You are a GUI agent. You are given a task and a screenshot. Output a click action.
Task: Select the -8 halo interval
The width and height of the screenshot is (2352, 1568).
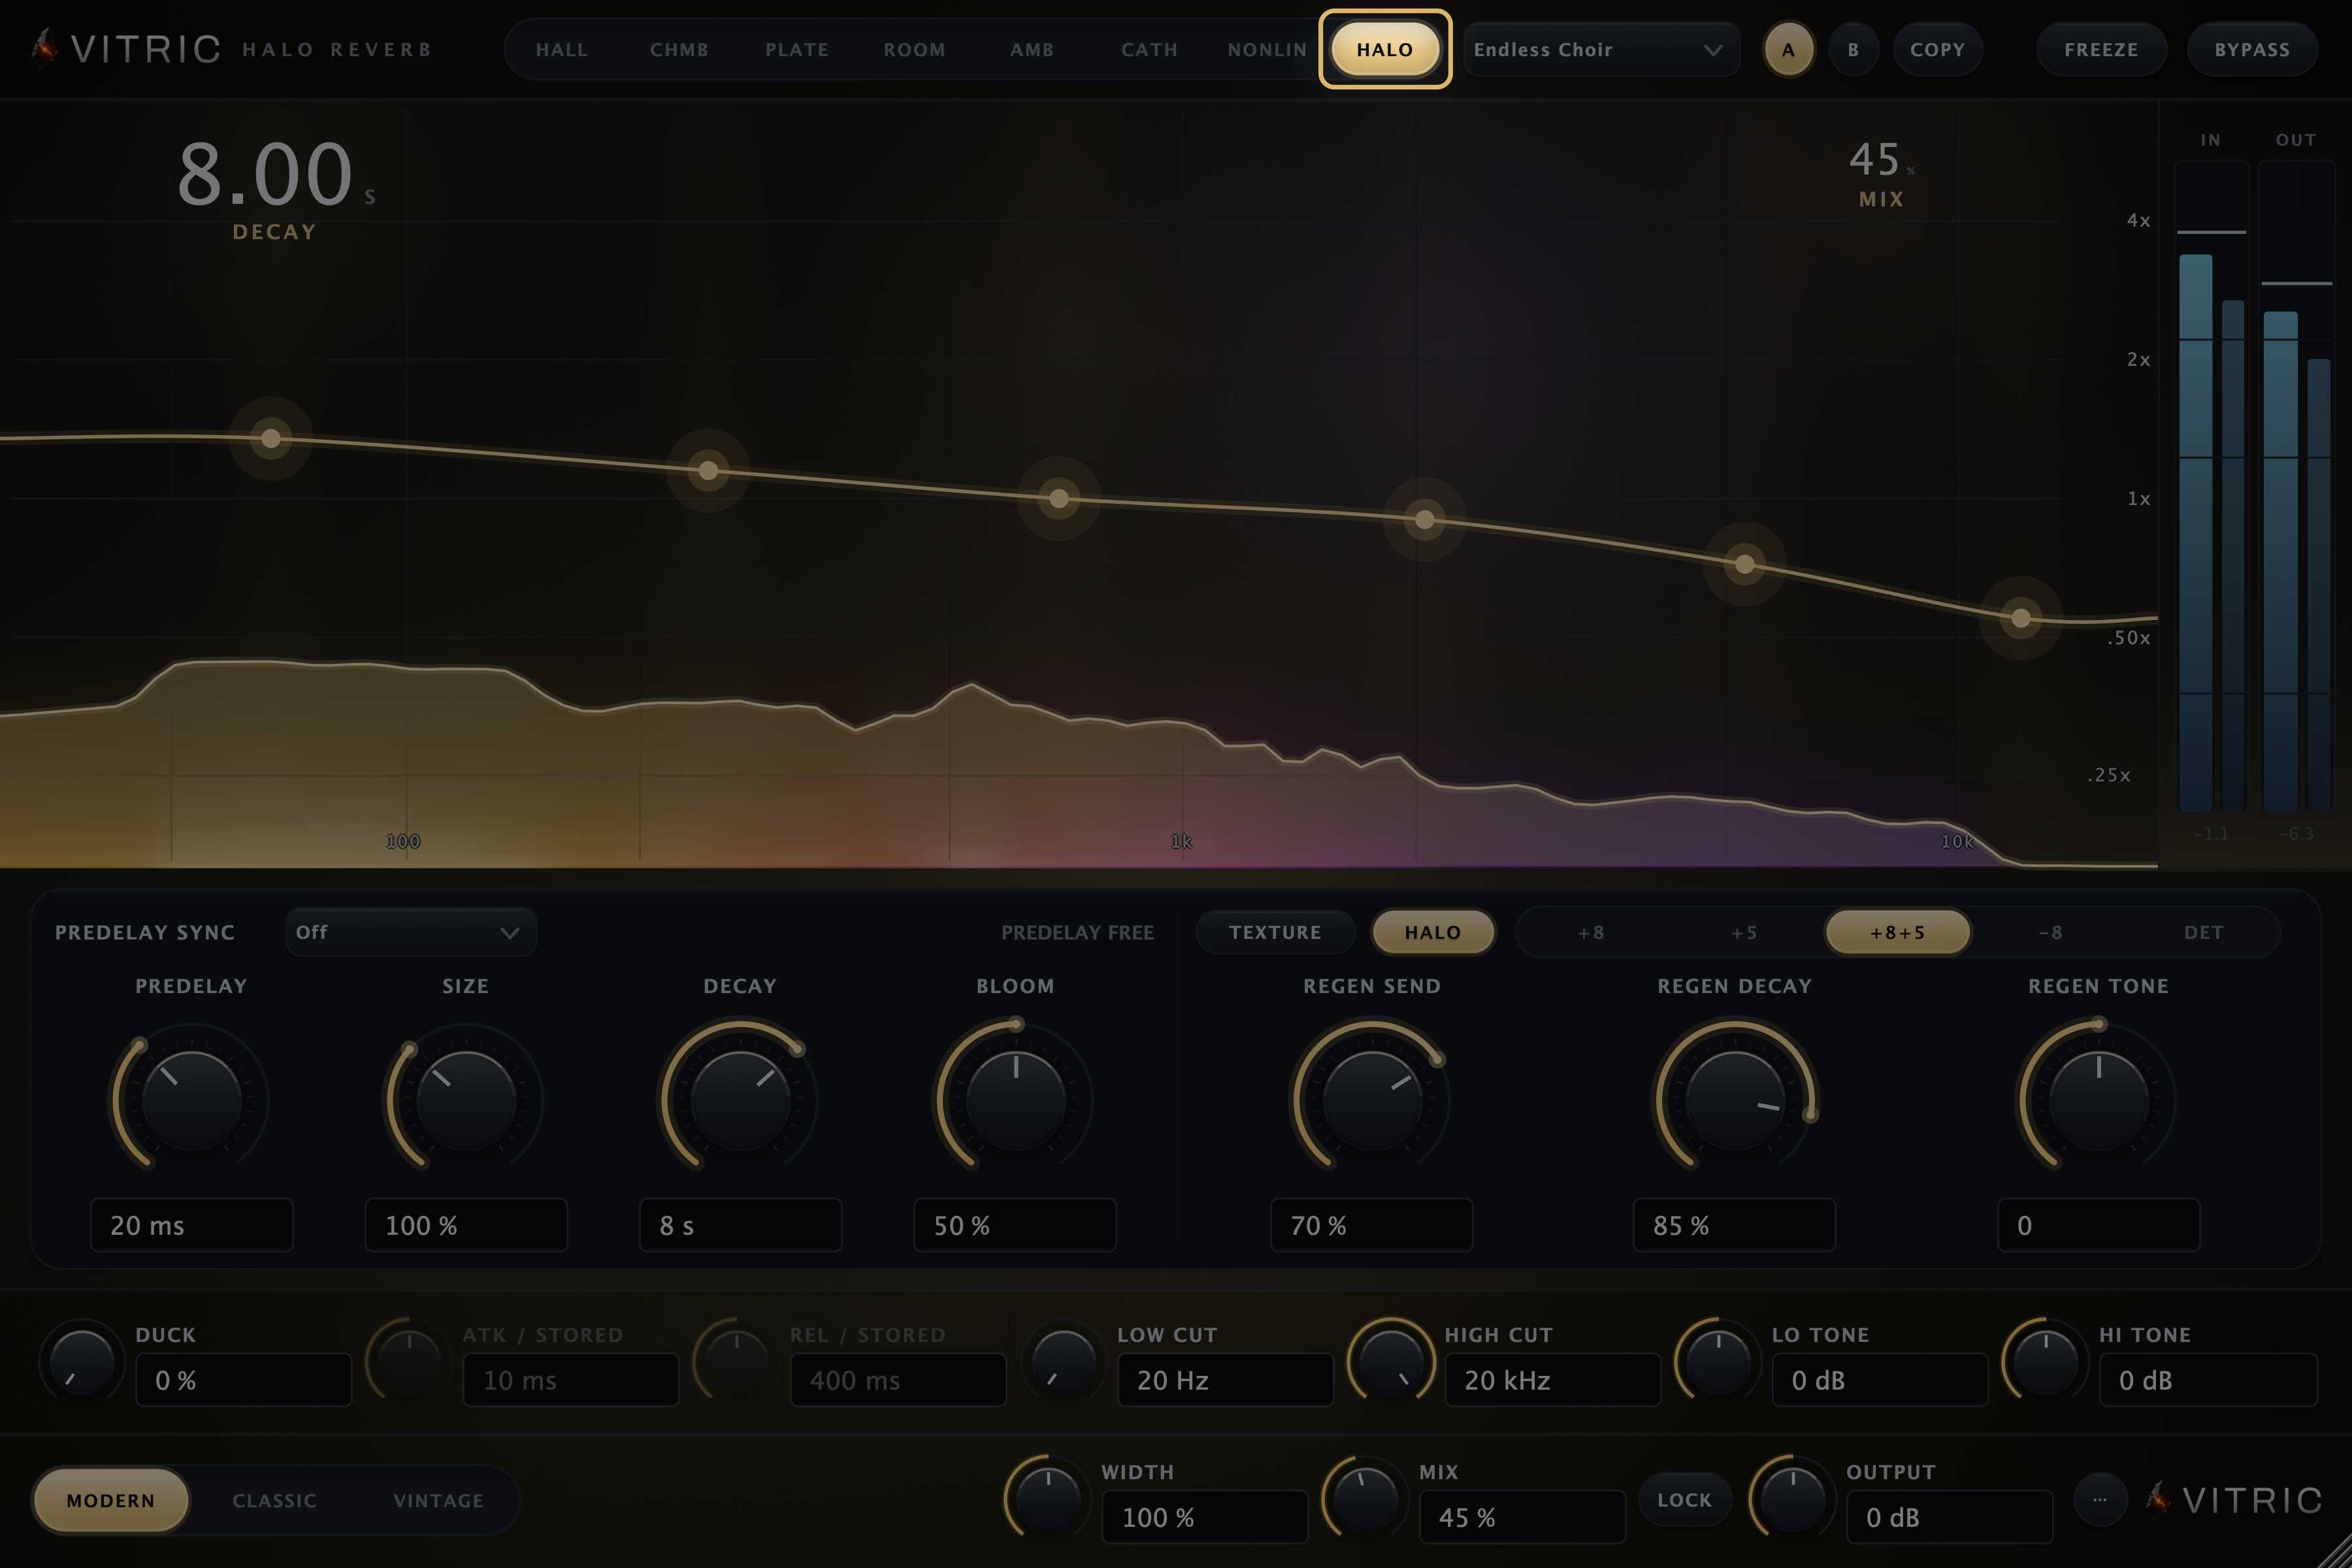pyautogui.click(x=2050, y=932)
